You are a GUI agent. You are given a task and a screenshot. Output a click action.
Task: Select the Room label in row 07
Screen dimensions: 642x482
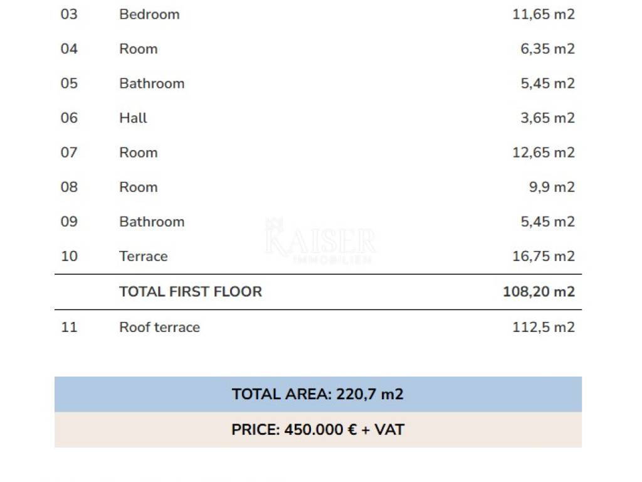point(139,153)
